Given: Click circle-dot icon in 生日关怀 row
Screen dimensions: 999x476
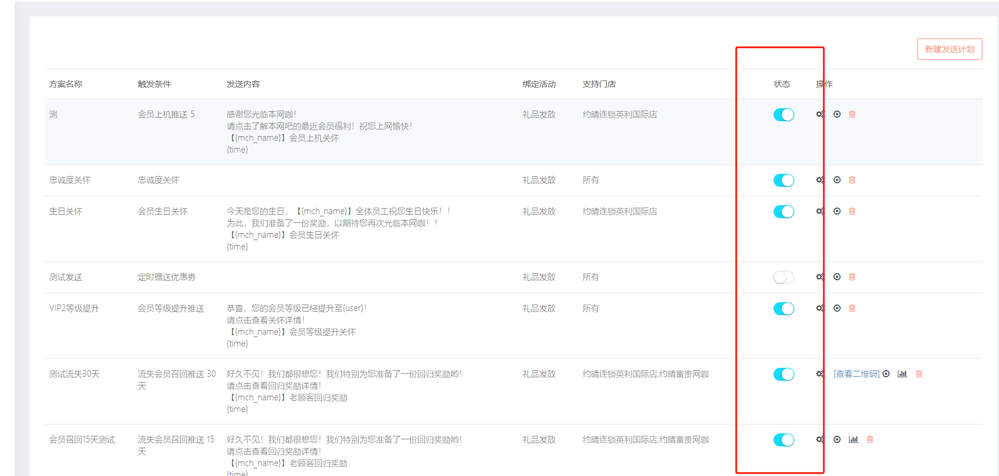Looking at the screenshot, I should coord(837,211).
